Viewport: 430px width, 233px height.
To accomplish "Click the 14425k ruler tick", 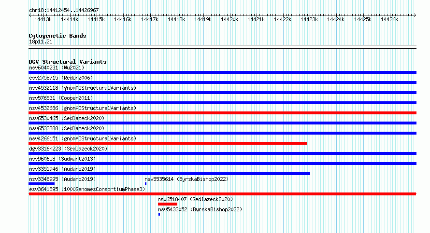I will coord(363,19).
